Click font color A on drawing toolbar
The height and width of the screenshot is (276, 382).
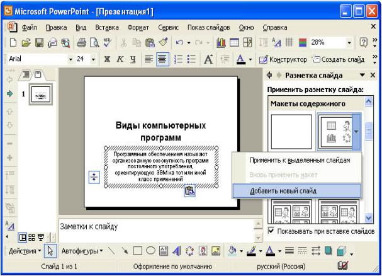pyautogui.click(x=270, y=251)
